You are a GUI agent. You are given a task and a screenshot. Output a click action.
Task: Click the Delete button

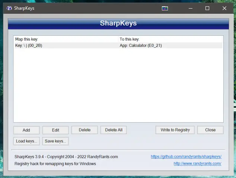click(84, 130)
